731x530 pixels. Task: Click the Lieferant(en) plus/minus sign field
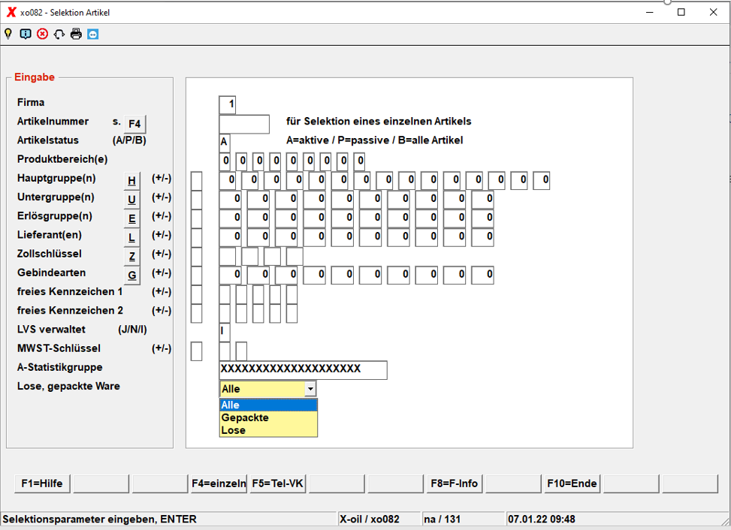point(196,237)
